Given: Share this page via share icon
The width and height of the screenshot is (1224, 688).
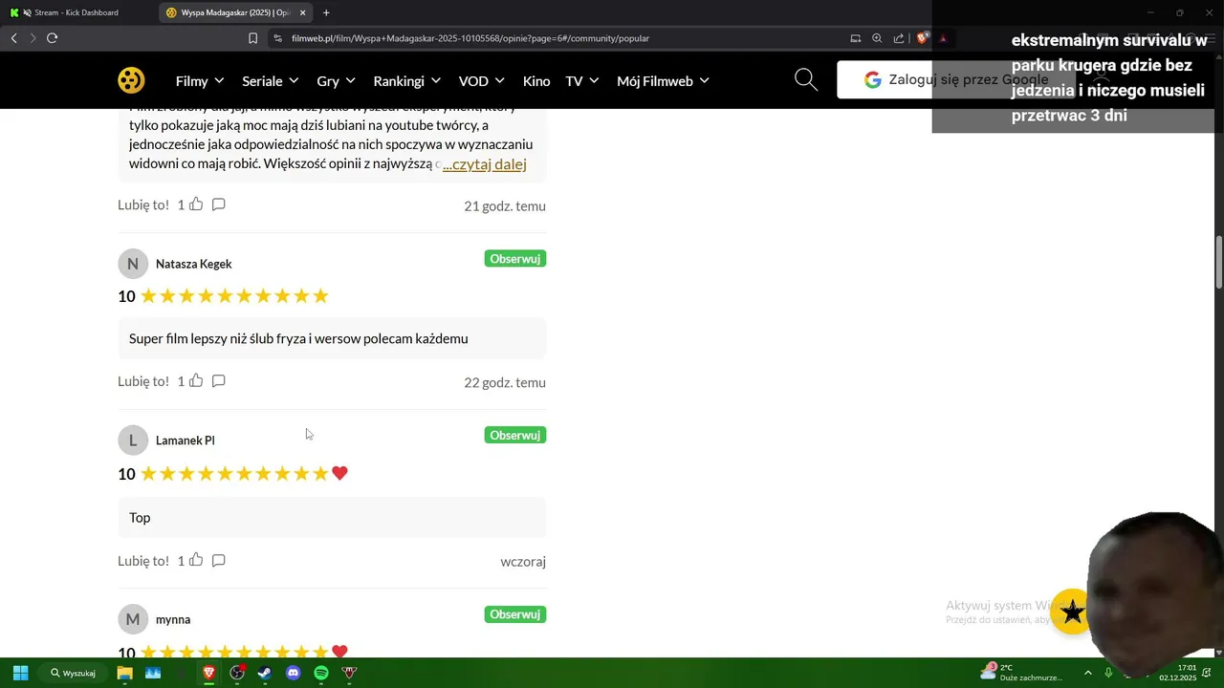Looking at the screenshot, I should 899,38.
